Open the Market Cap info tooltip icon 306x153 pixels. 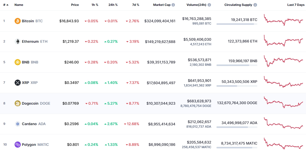(173, 5)
